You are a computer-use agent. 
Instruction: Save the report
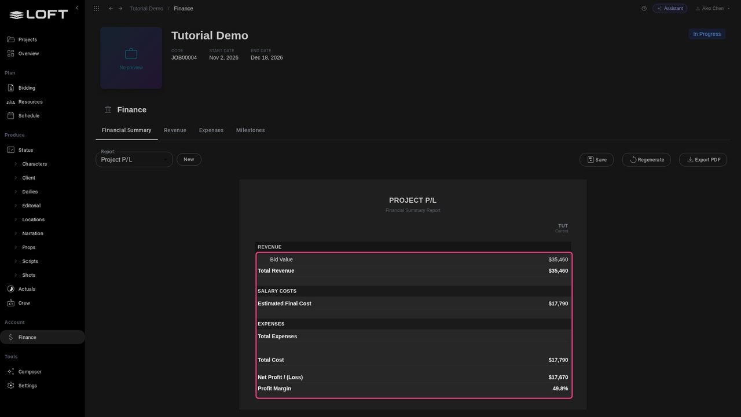point(597,160)
